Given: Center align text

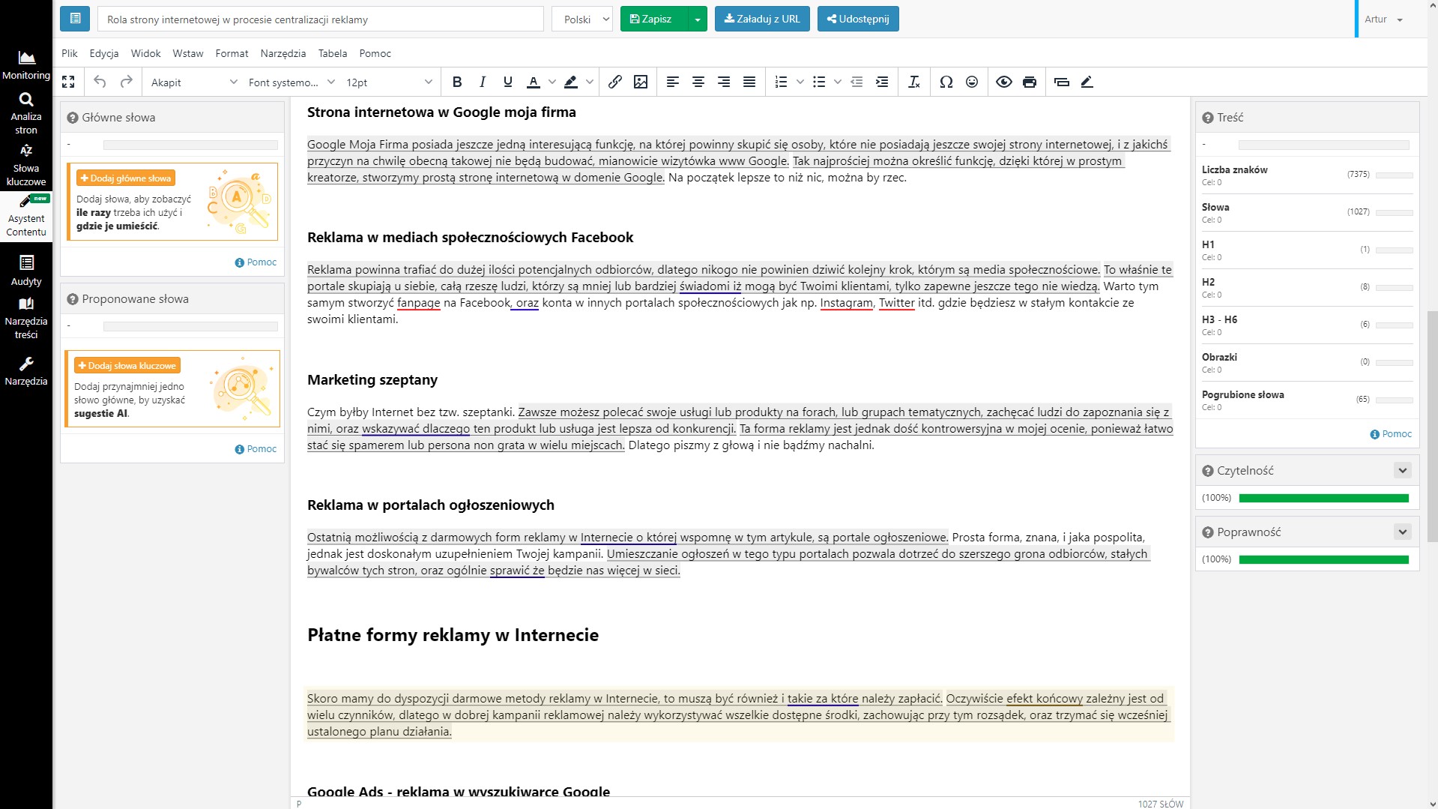Looking at the screenshot, I should click(698, 82).
